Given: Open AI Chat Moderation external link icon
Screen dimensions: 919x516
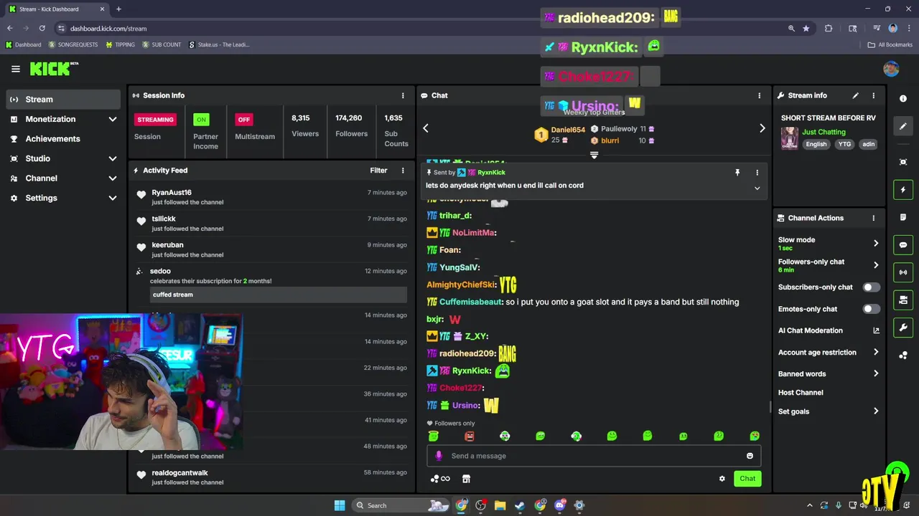Looking at the screenshot, I should (876, 330).
